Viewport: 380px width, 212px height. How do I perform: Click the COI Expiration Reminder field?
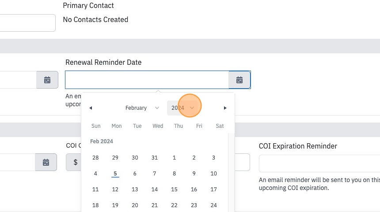tap(319, 164)
